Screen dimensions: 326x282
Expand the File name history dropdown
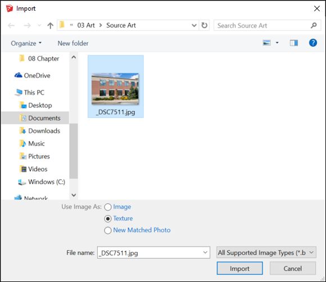point(205,252)
